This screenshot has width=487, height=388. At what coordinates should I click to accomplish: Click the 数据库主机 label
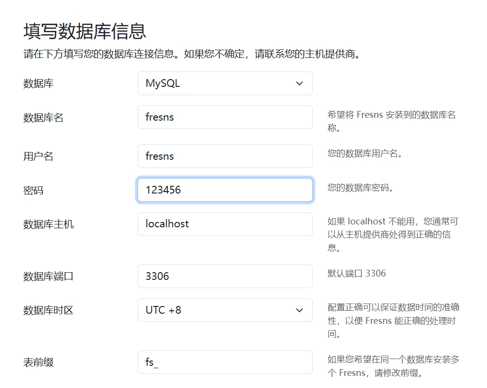click(48, 224)
